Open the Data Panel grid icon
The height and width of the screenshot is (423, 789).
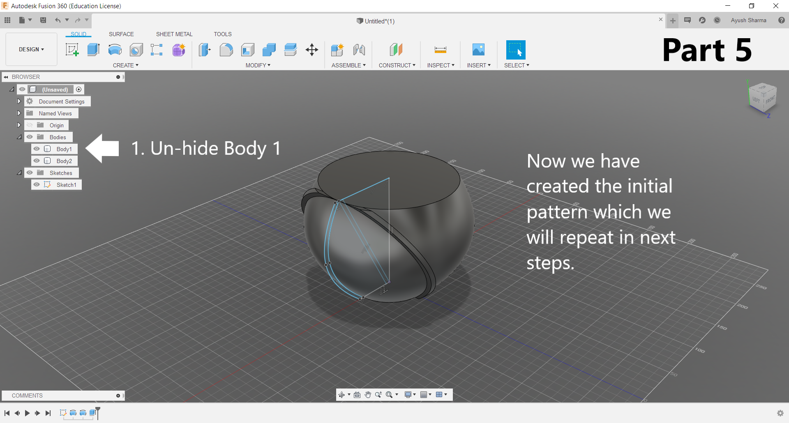click(7, 20)
